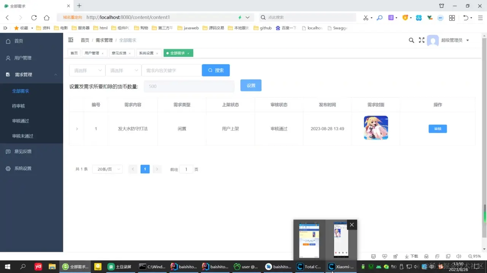Close the 用户管理 page tab
Image resolution: width=487 pixels, height=273 pixels.
click(x=103, y=53)
